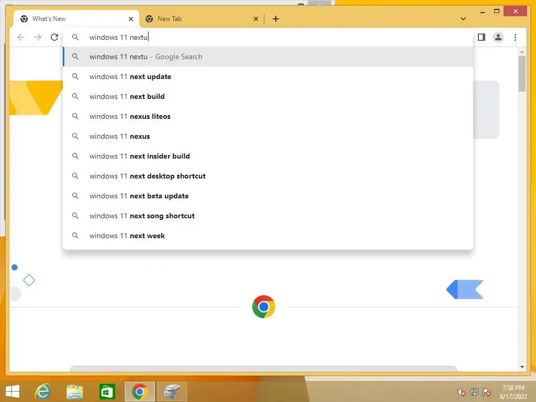Select 'windows 11 next update' suggestion

268,76
